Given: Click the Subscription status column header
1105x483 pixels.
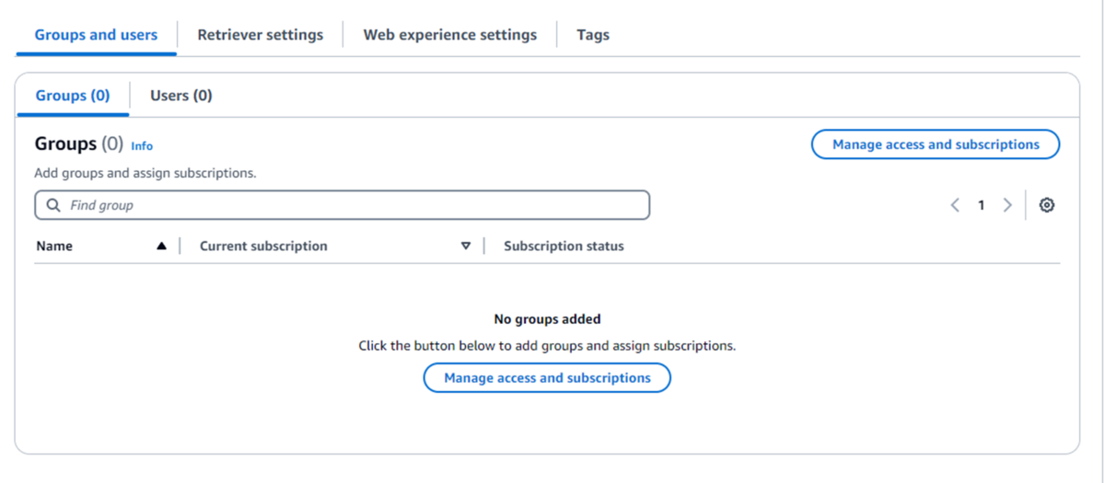Looking at the screenshot, I should pyautogui.click(x=564, y=246).
